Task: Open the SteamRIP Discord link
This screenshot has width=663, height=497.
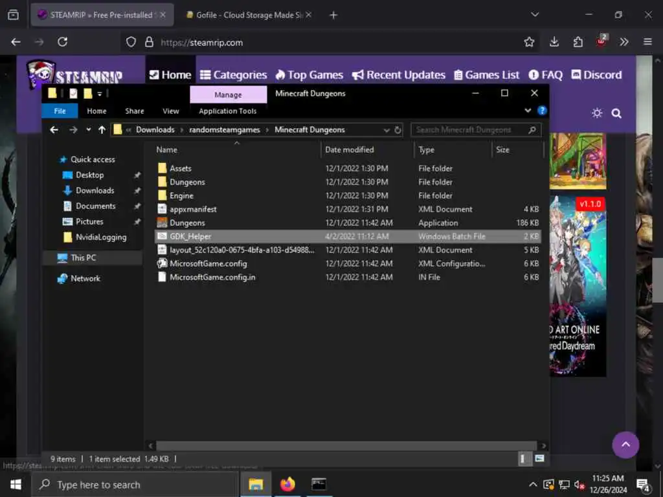Action: click(596, 75)
